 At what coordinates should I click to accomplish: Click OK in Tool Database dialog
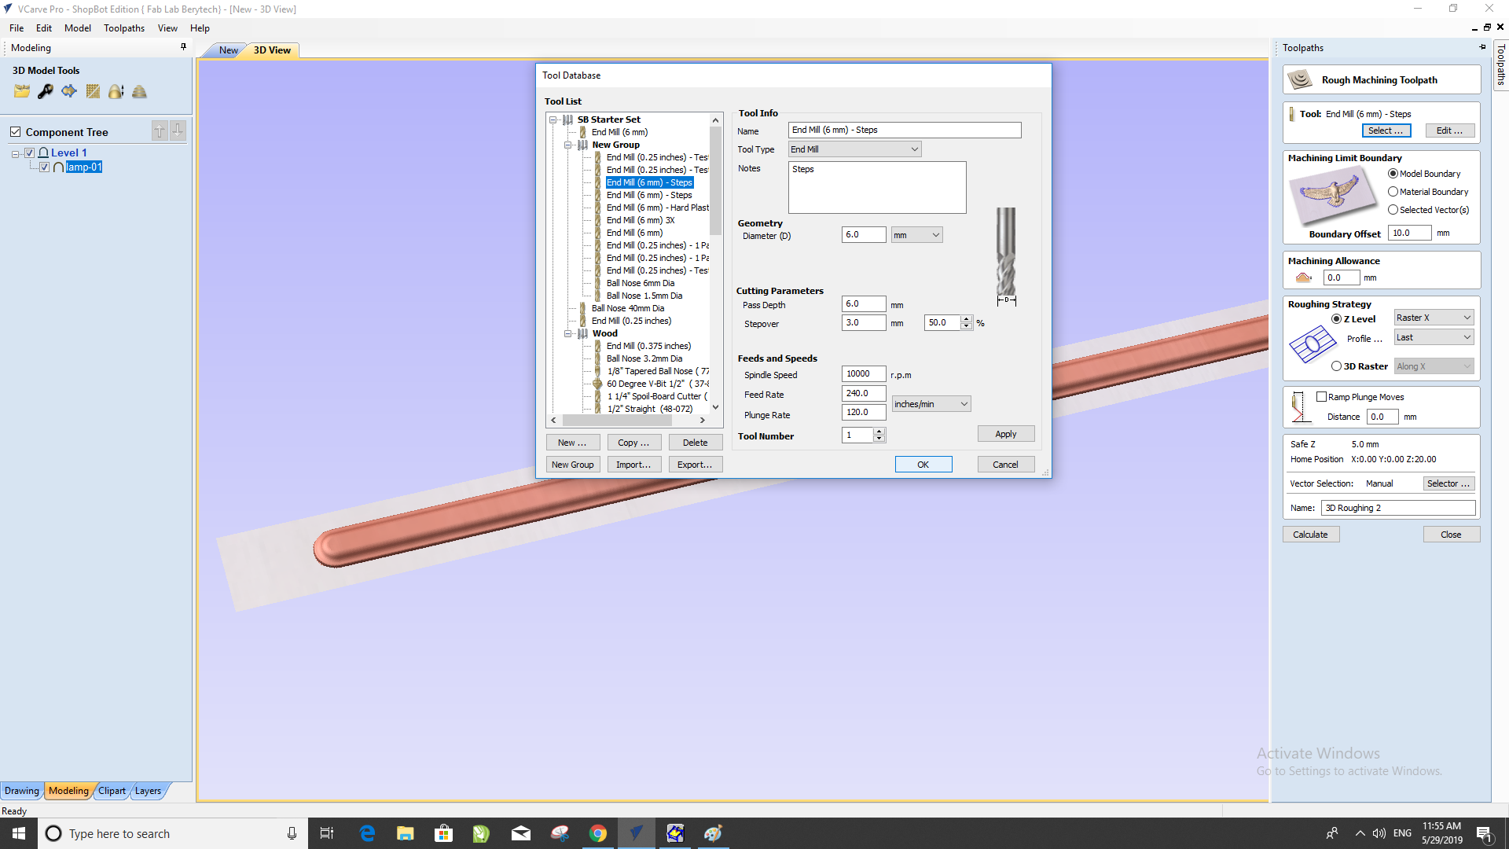923,465
